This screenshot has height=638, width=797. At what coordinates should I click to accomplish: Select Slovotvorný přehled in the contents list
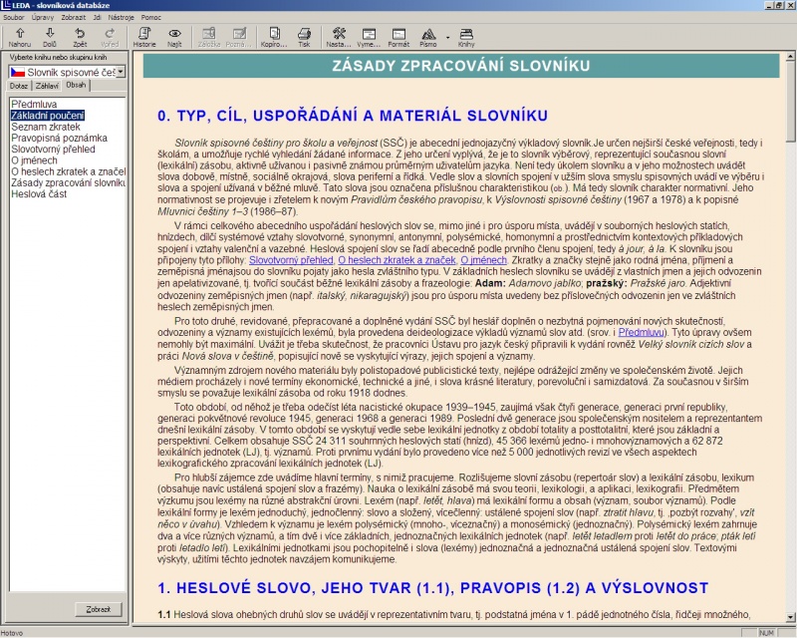pos(54,150)
